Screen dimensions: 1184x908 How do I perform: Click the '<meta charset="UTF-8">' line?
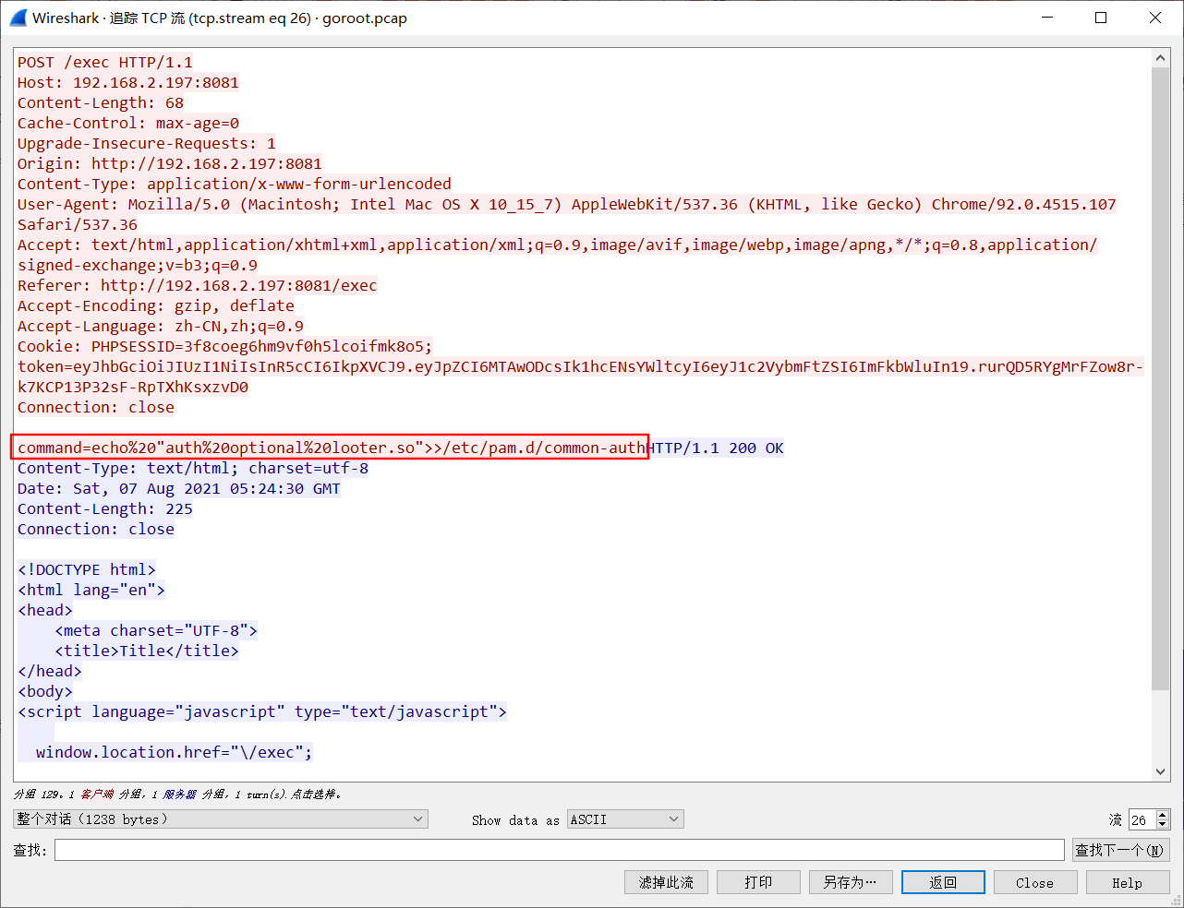tap(156, 630)
